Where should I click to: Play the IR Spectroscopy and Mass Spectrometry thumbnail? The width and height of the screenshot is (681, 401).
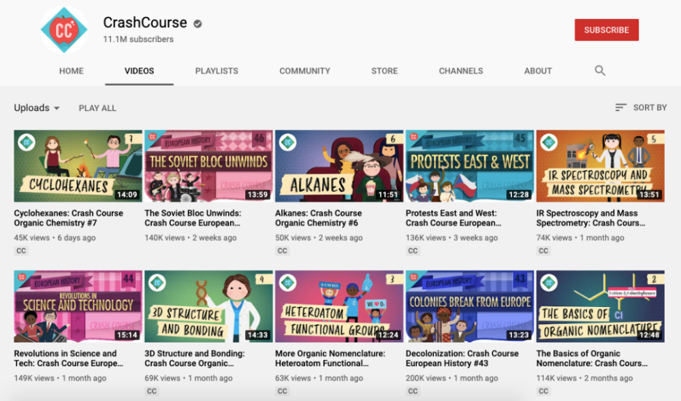pyautogui.click(x=600, y=166)
